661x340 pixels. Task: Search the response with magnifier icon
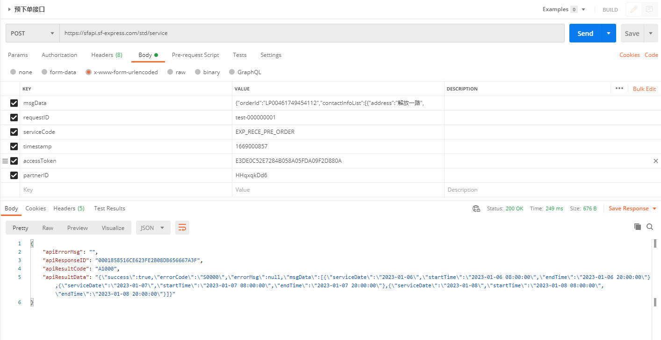[650, 227]
